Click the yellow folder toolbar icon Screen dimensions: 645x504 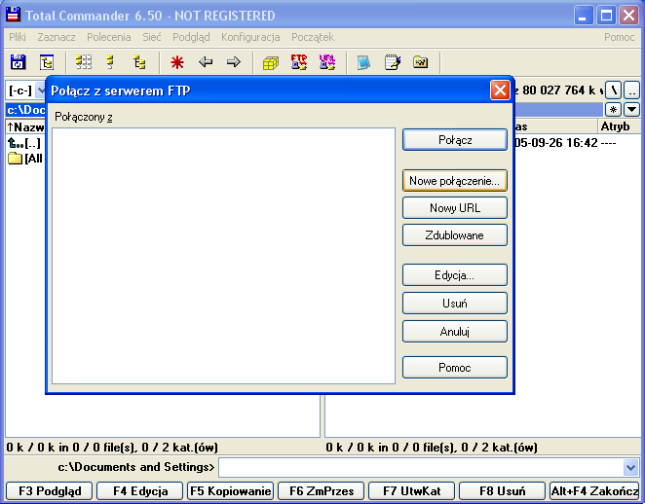420,62
